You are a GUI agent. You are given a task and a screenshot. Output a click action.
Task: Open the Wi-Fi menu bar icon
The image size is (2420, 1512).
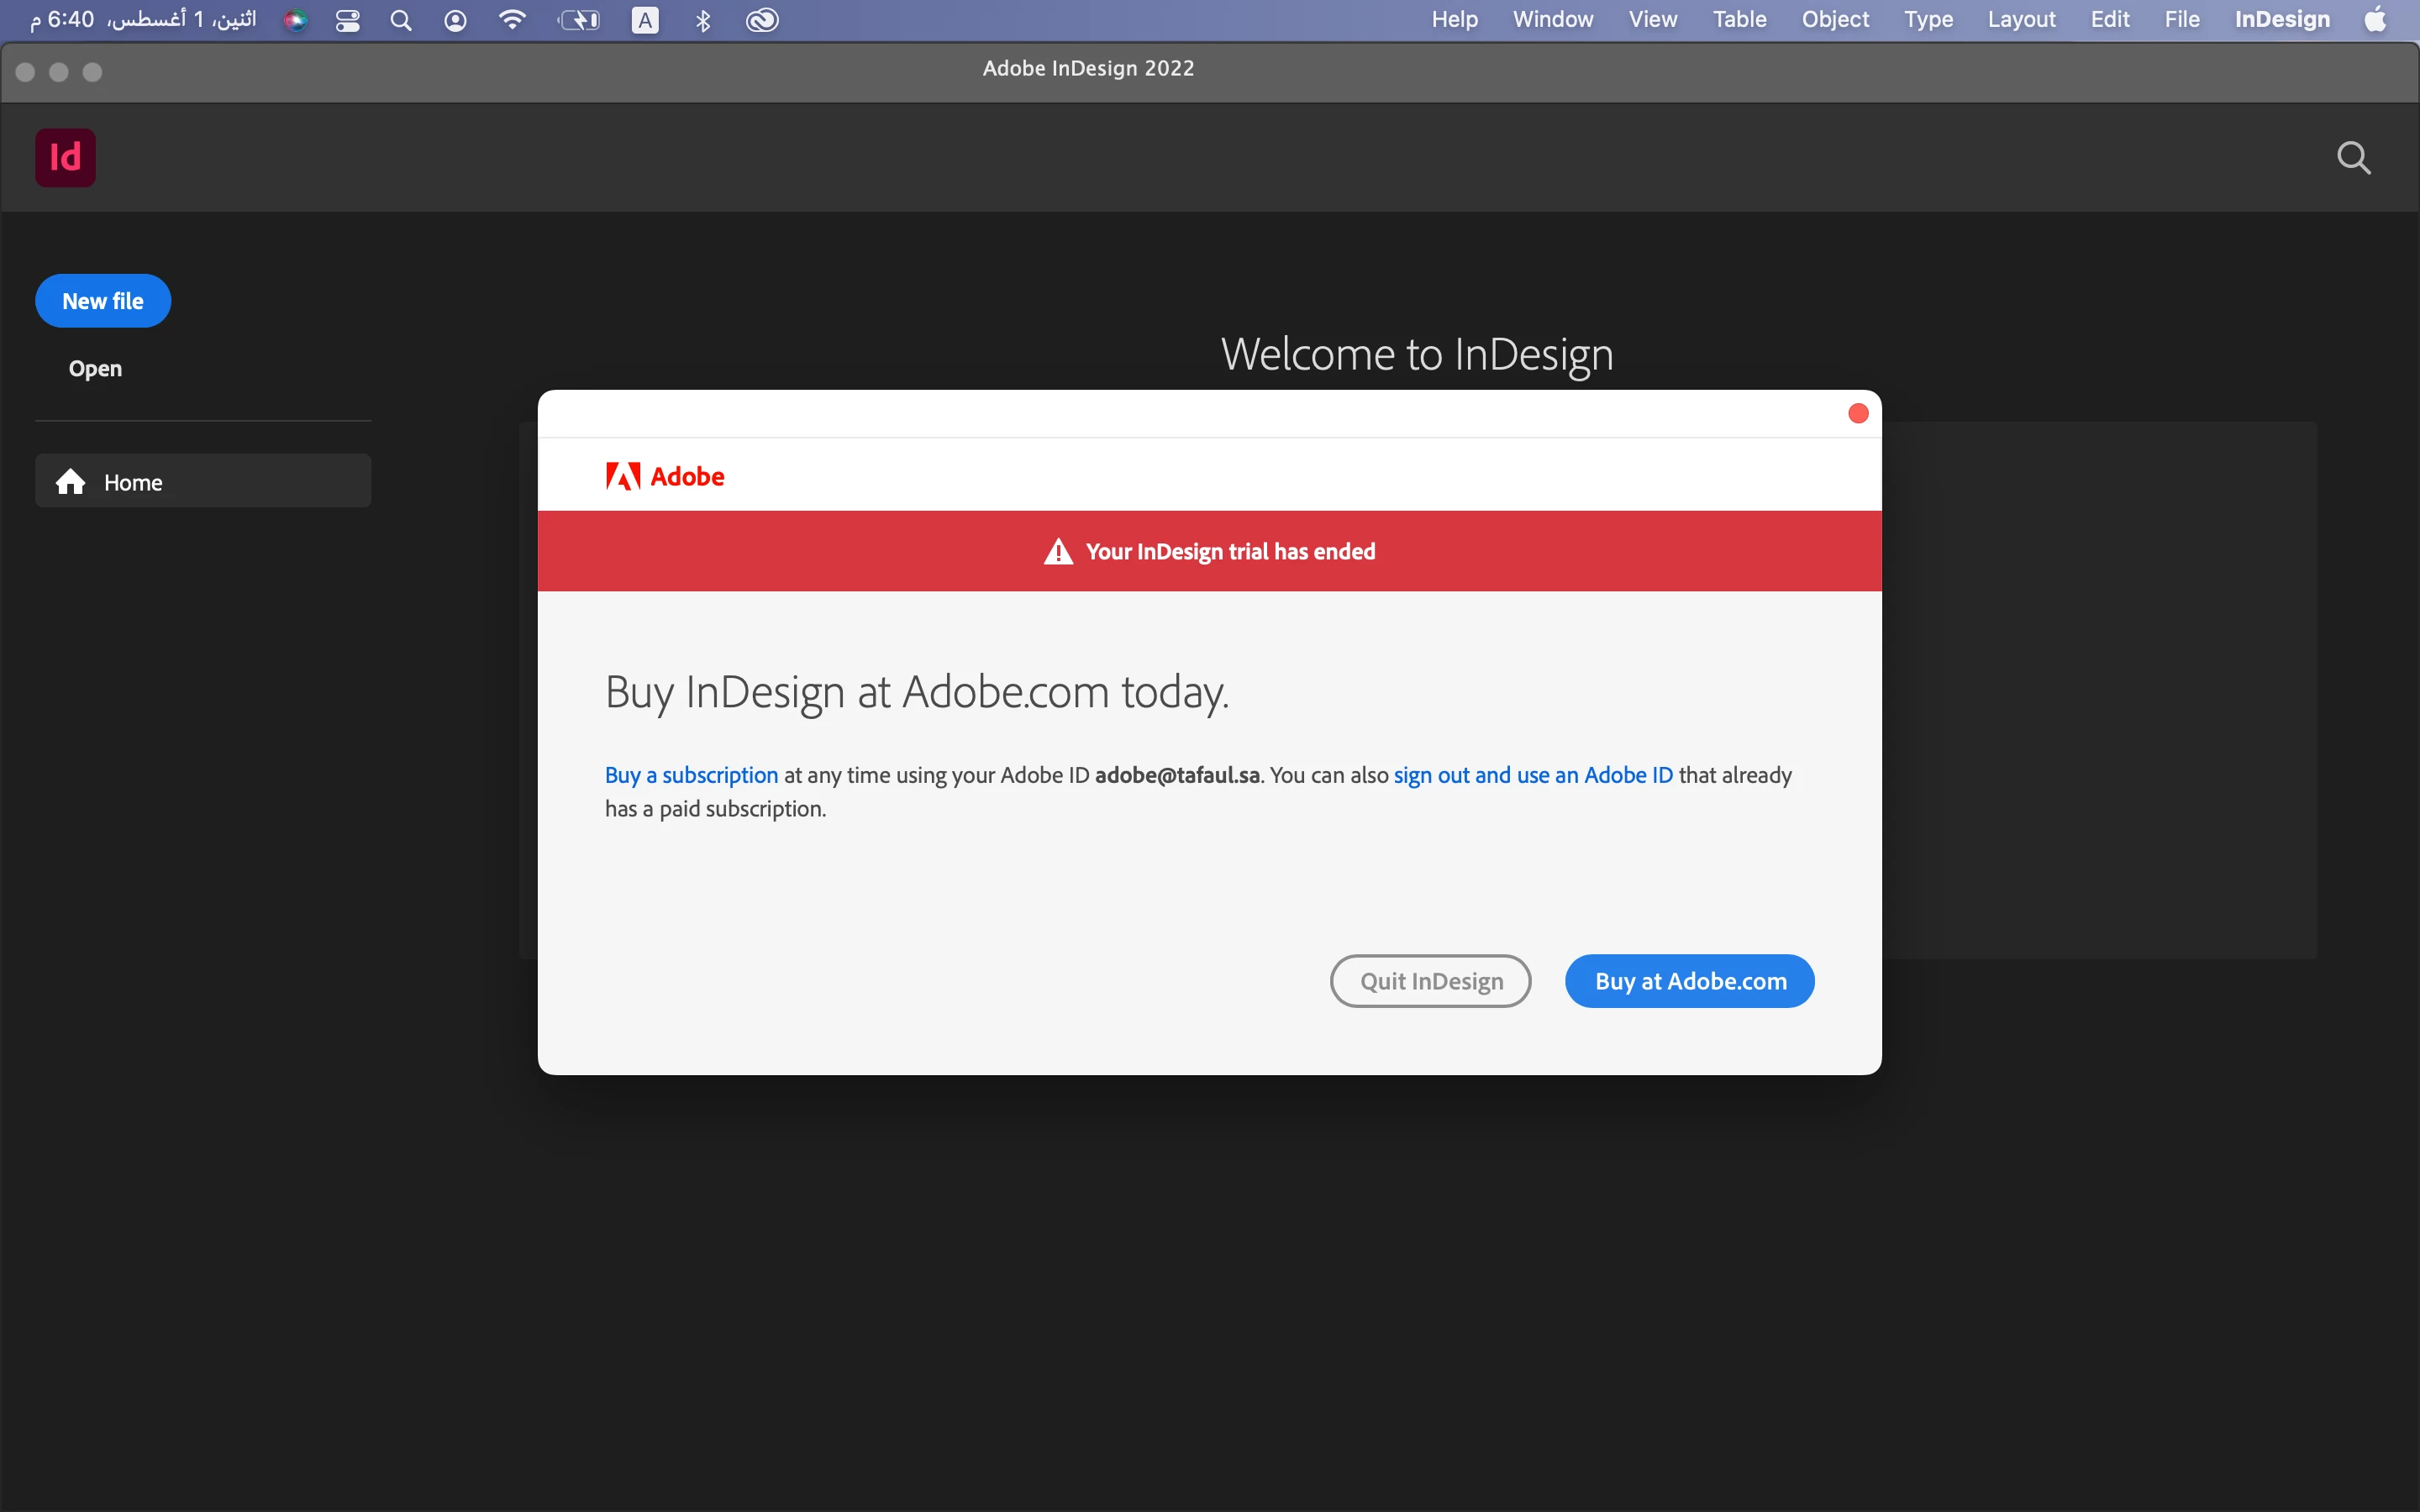tap(512, 20)
